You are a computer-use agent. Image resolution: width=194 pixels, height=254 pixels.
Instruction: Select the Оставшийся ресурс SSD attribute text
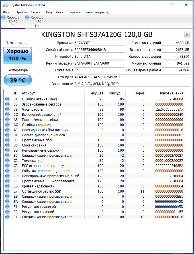coord(42,191)
